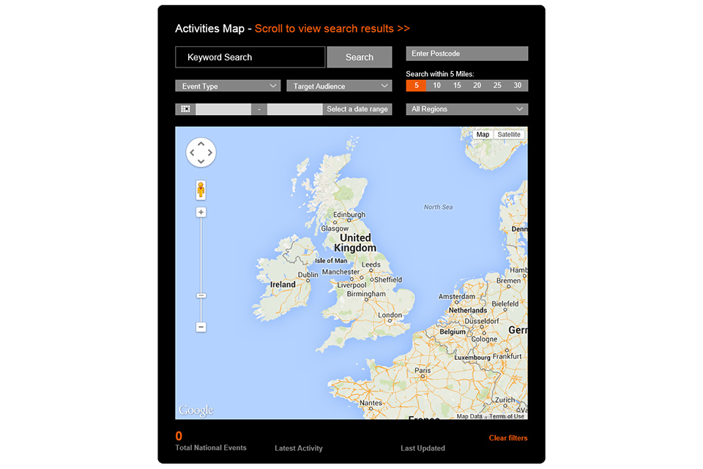The image size is (703, 469).
Task: Click the calendar icon beside date range
Action: [185, 109]
